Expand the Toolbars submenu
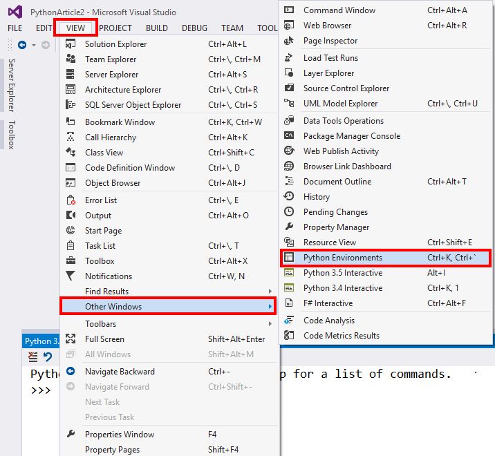 (x=169, y=324)
